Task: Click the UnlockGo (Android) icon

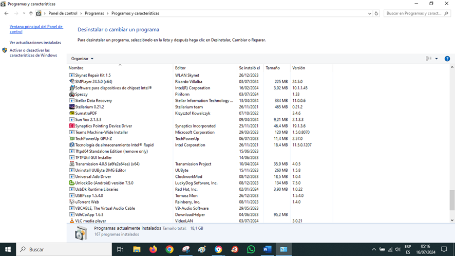Action: pos(72,183)
